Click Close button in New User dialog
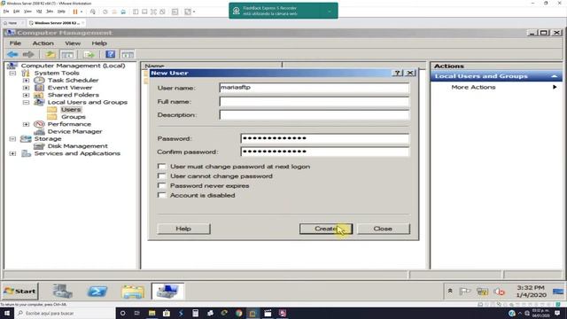Screen dimensions: 567x319 click(384, 229)
